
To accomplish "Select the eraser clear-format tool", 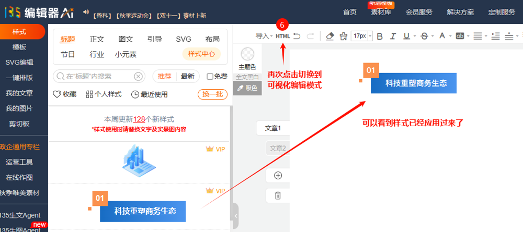I will click(329, 36).
